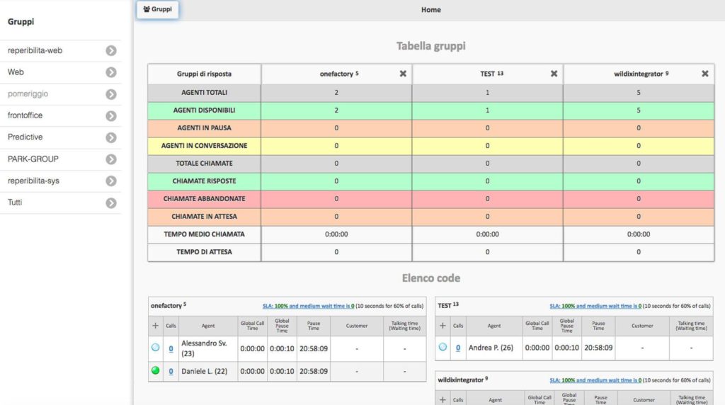Open pomeriggio group via arrow icon
This screenshot has width=725, height=405.
111,94
